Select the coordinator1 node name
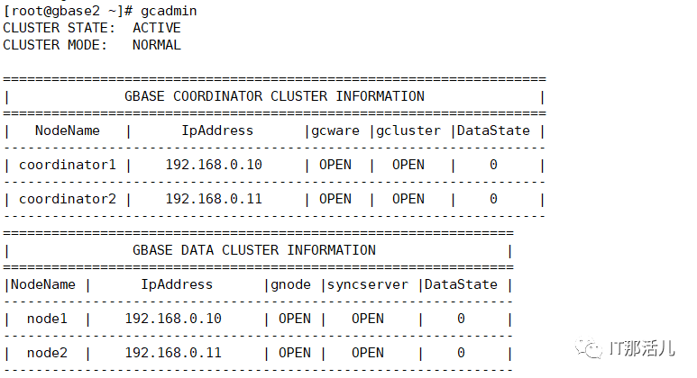Viewport: 697px width, 378px height. [x=68, y=165]
